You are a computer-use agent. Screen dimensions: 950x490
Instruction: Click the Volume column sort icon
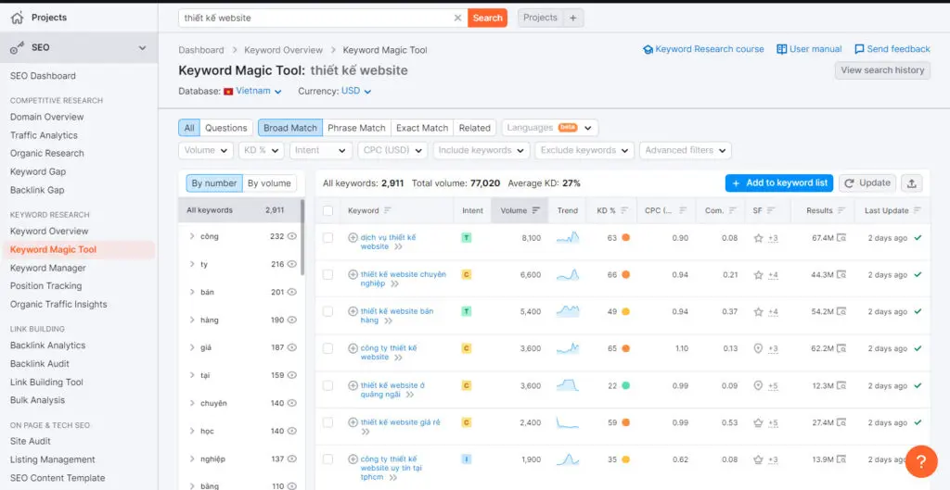pos(536,210)
